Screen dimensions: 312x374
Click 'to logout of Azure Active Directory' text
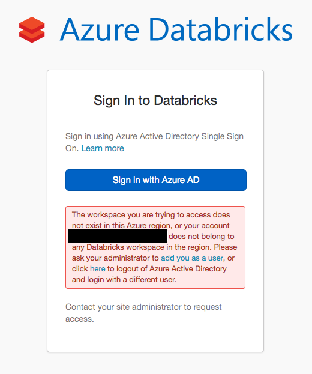167,268
